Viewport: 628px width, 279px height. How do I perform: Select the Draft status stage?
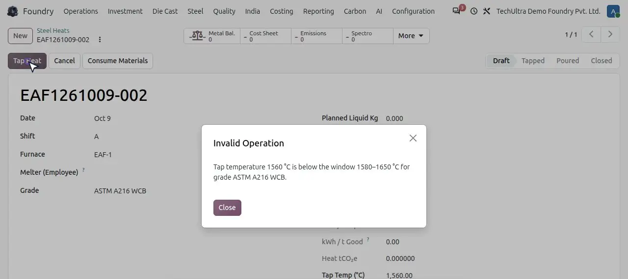pos(501,61)
